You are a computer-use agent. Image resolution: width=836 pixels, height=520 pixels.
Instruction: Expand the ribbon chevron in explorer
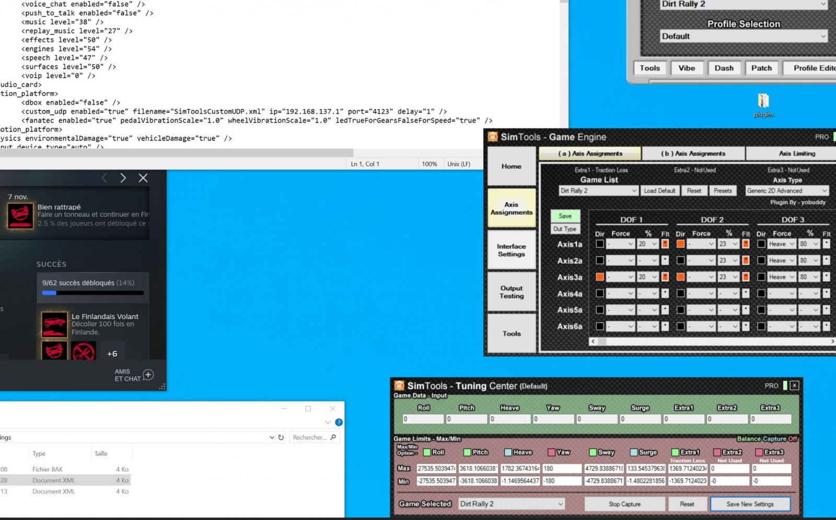(x=328, y=422)
